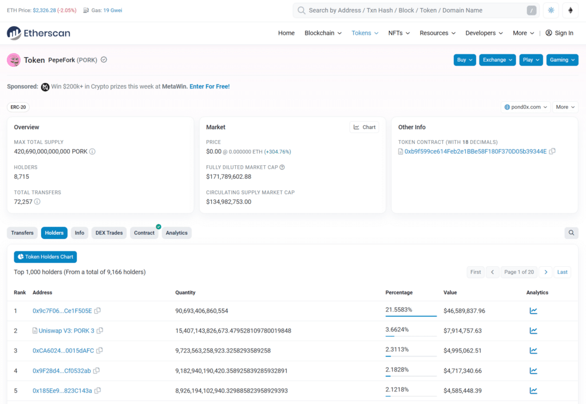Copy the token contract address
The width and height of the screenshot is (586, 404).
552,151
